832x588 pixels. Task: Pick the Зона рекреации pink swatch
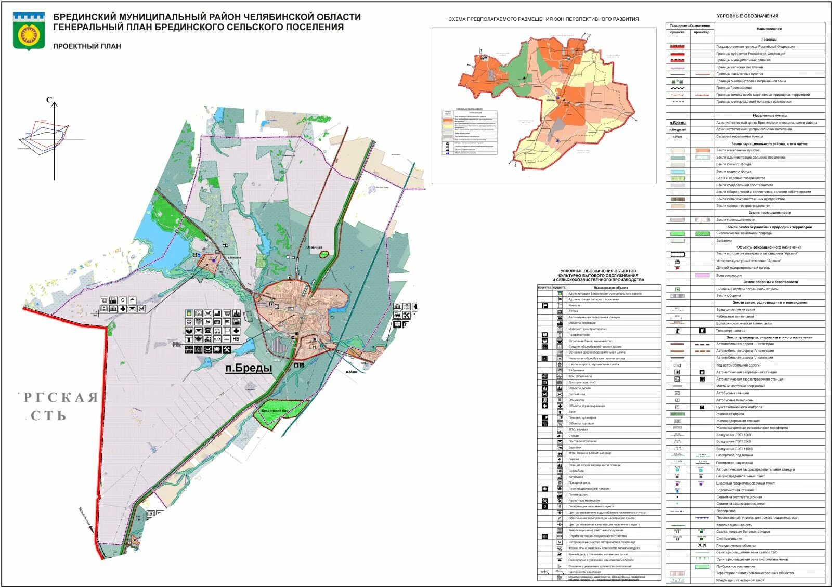coord(703,275)
